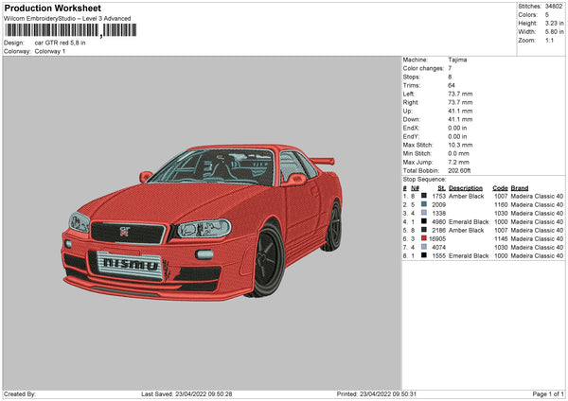Click the Brand column header
The width and height of the screenshot is (568, 401).
(522, 187)
